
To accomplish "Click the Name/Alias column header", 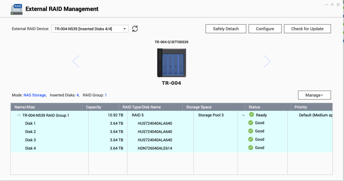I will [47, 107].
